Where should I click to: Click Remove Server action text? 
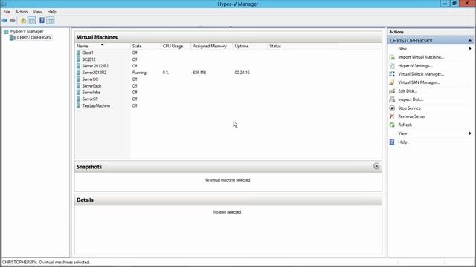412,116
